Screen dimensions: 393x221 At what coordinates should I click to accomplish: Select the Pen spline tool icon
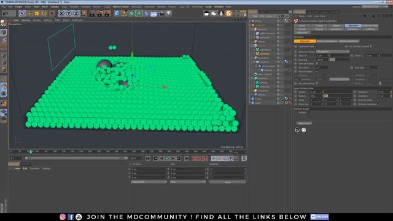point(124,14)
